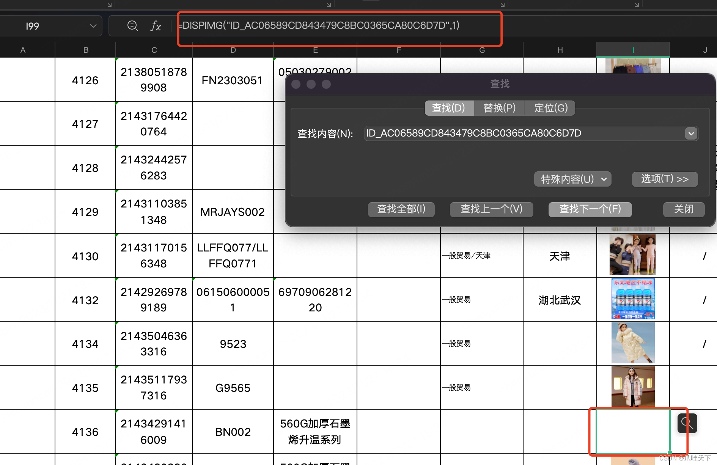Screen dimensions: 717x465
Task: Click the formula bar showing DISPIMG formula
Action: 338,26
